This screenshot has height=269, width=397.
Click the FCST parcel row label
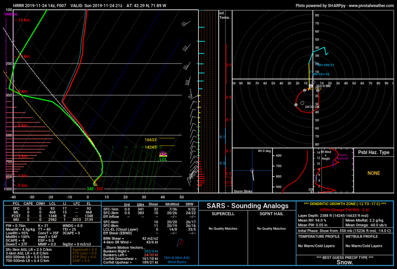[x=16, y=216]
